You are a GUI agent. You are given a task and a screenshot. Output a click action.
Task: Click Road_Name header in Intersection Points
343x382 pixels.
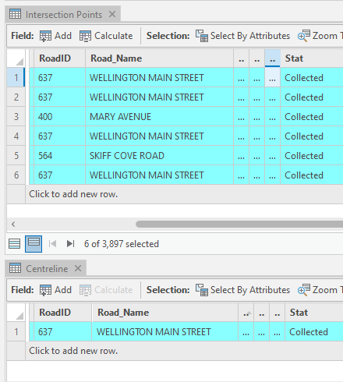point(160,58)
